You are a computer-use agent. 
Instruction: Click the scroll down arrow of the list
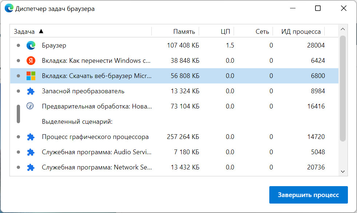pos(342,171)
